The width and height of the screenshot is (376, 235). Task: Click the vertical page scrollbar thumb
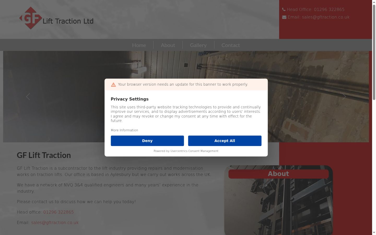[x=374, y=52]
